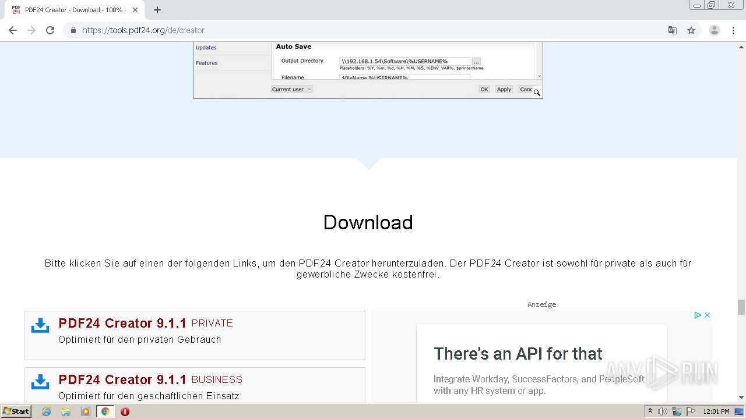Open the network tray icon
This screenshot has width=746, height=419.
677,411
